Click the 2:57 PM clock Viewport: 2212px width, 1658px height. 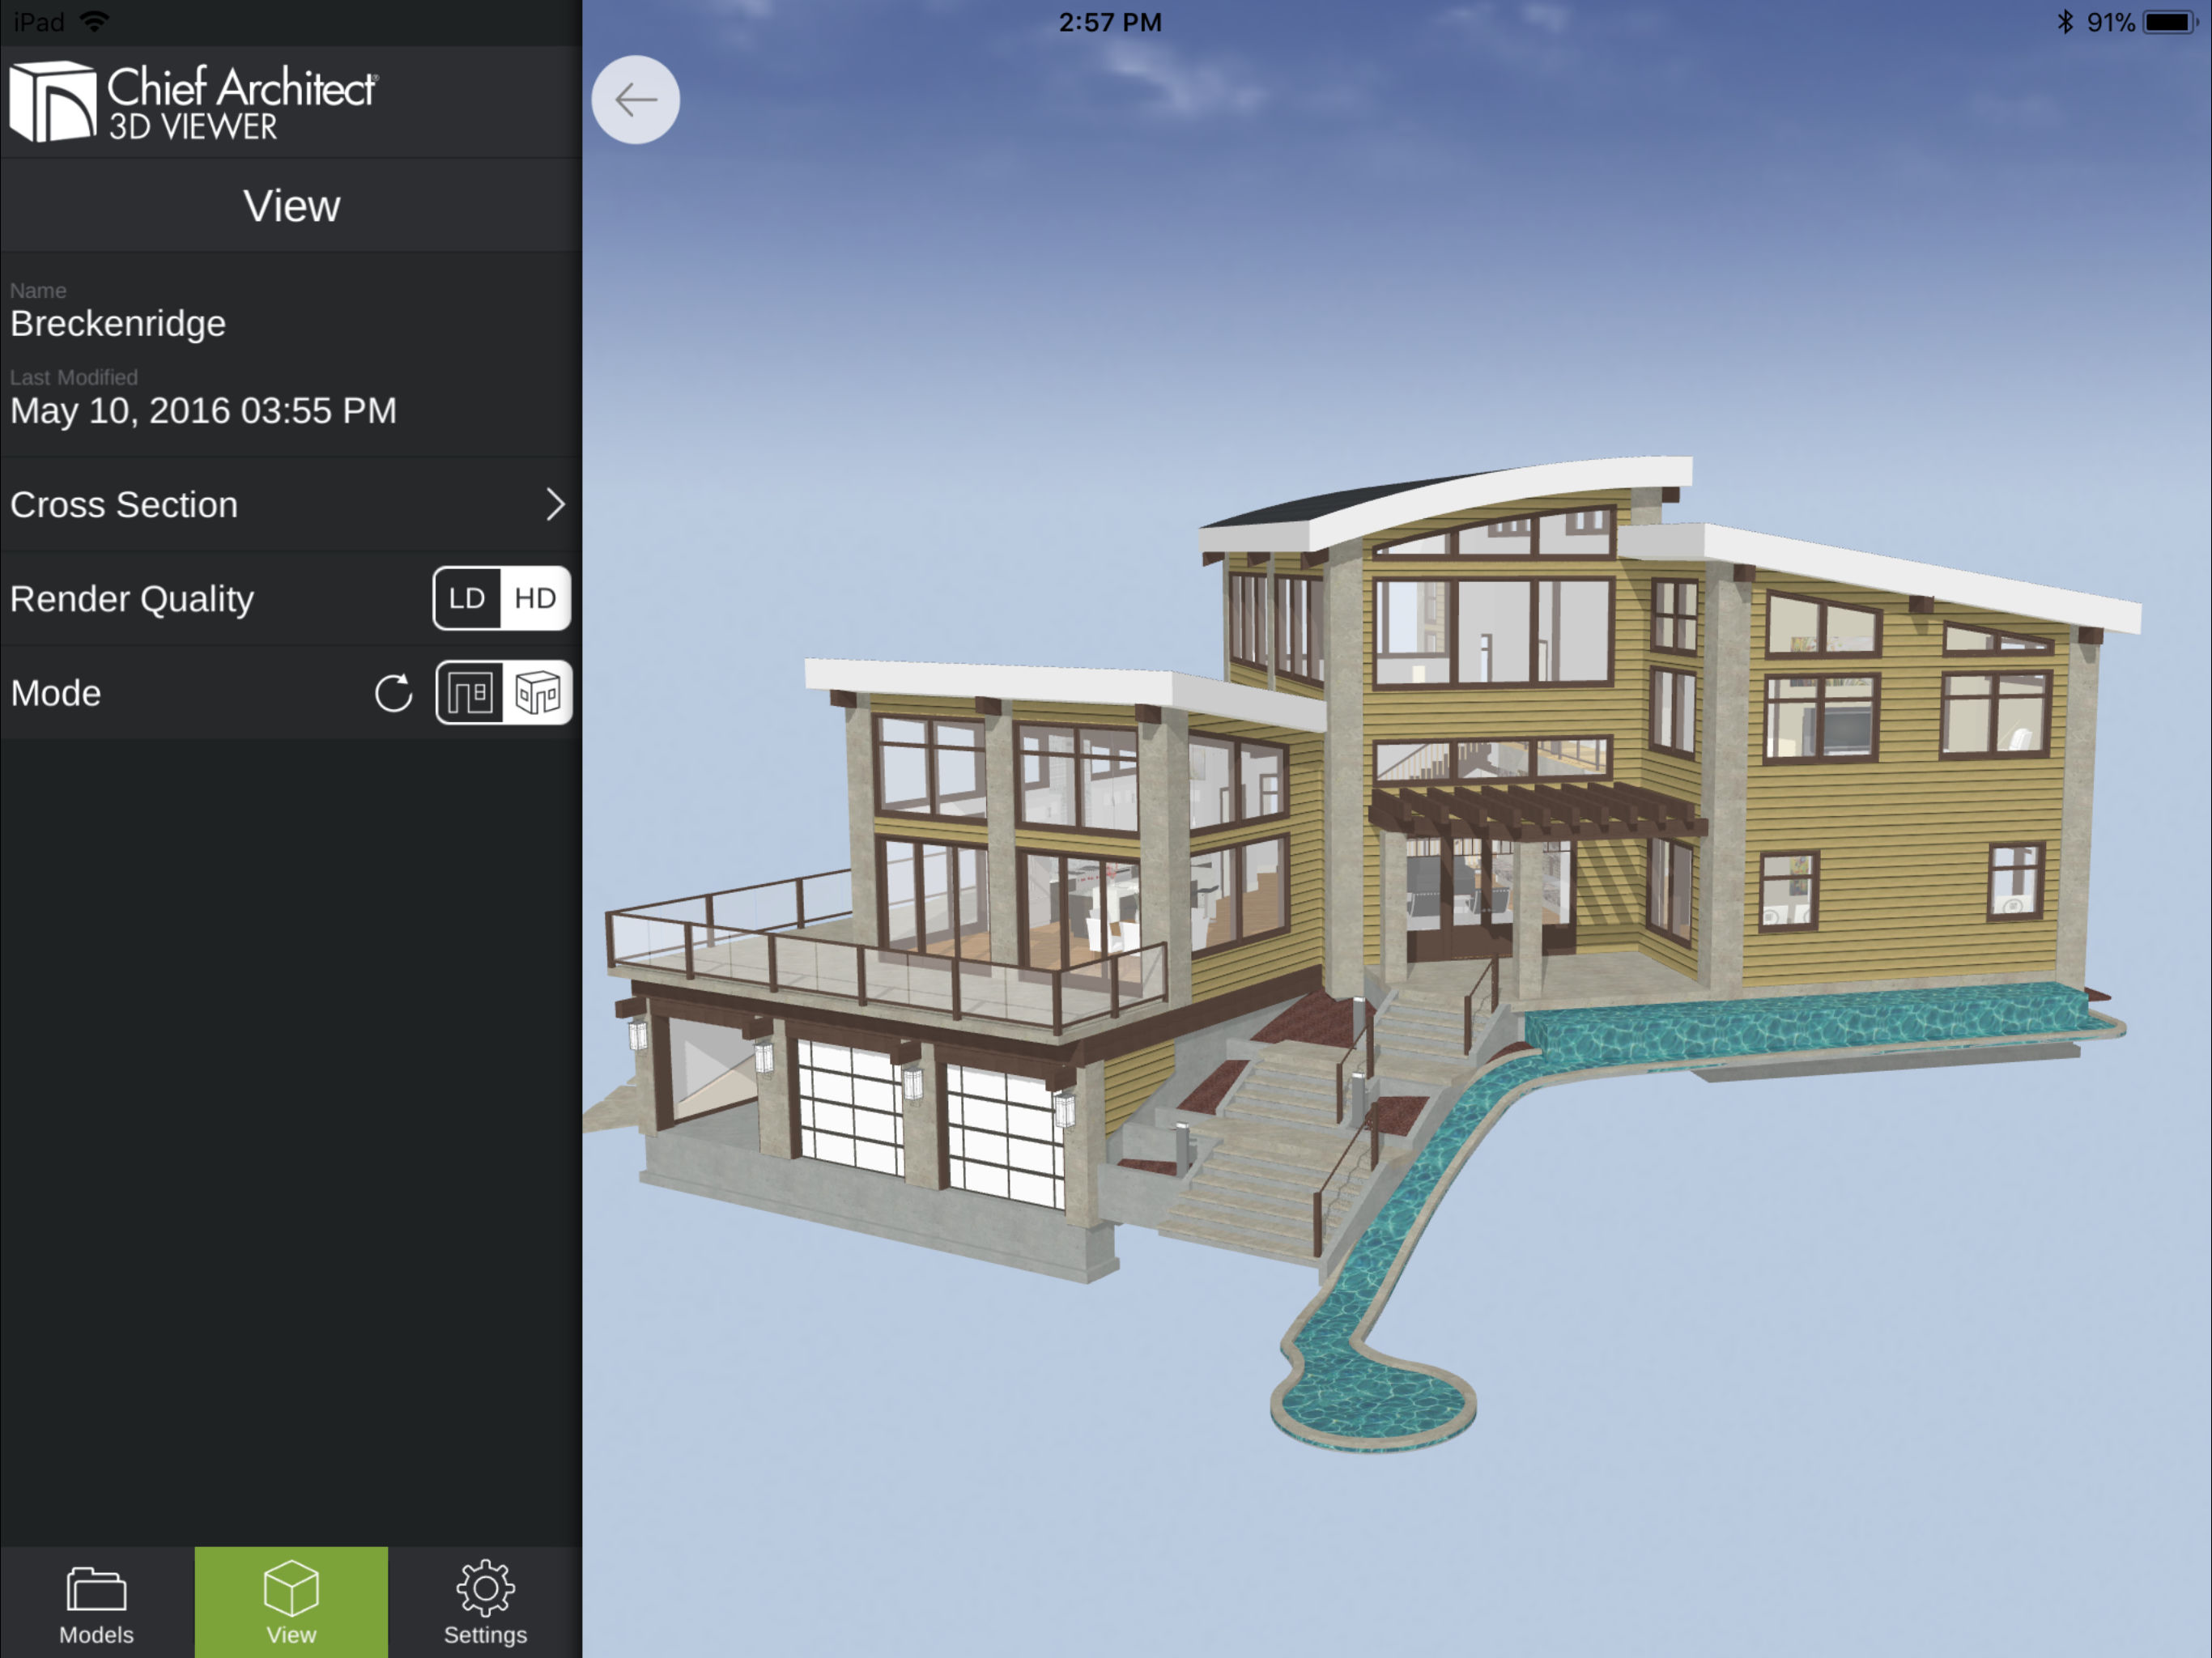(x=1110, y=22)
